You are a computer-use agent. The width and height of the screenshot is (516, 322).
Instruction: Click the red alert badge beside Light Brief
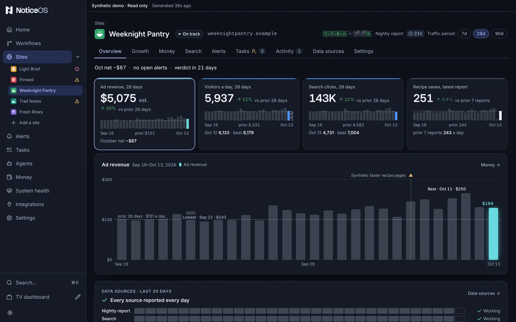tap(77, 69)
